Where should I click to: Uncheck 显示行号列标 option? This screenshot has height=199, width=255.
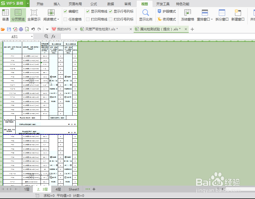click(110, 12)
